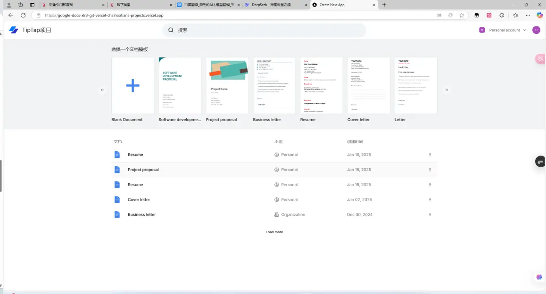Viewport: 546px width, 294px height.
Task: Click the Cover letter document file icon
Action: pyautogui.click(x=117, y=200)
